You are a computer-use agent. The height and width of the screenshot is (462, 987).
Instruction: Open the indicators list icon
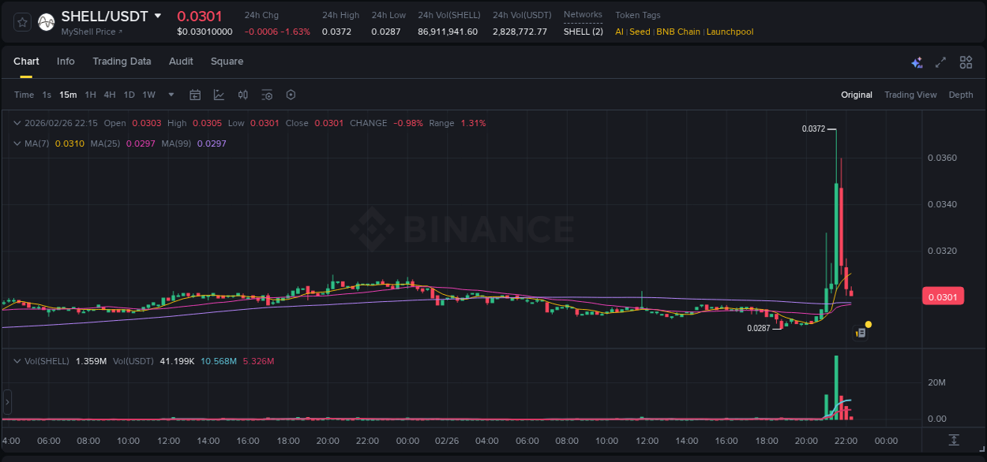tap(267, 95)
